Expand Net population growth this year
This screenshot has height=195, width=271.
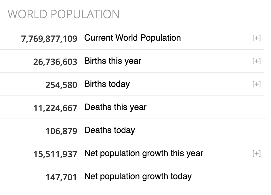tap(256, 153)
